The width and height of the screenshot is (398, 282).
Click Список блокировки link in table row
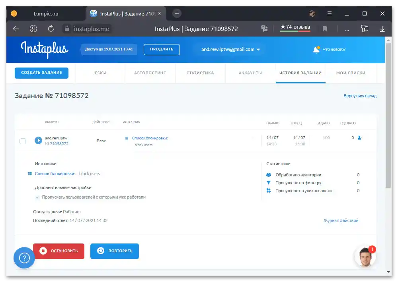click(x=150, y=138)
